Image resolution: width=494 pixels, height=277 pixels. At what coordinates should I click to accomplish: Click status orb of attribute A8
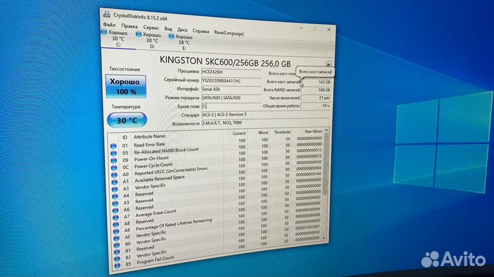116,224
